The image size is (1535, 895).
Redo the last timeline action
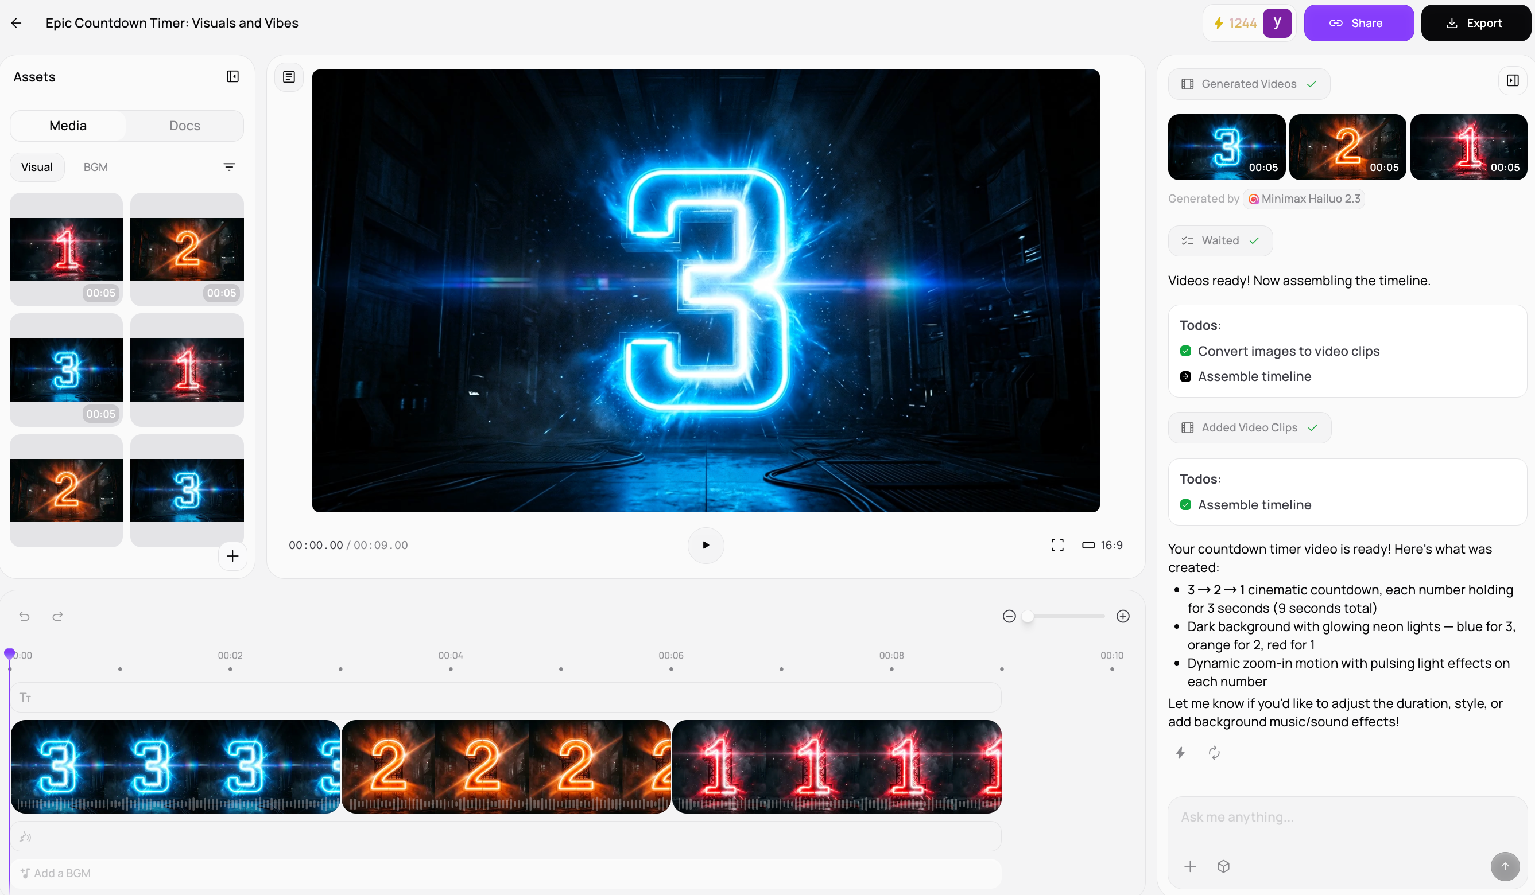(57, 616)
